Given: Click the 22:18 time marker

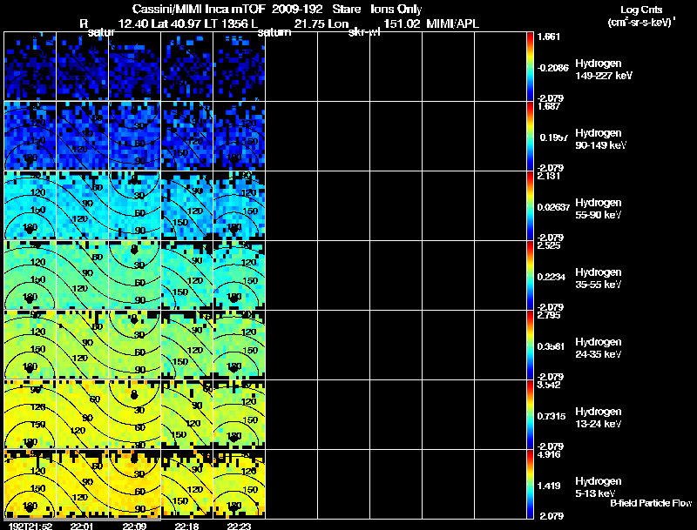Looking at the screenshot, I should (186, 525).
